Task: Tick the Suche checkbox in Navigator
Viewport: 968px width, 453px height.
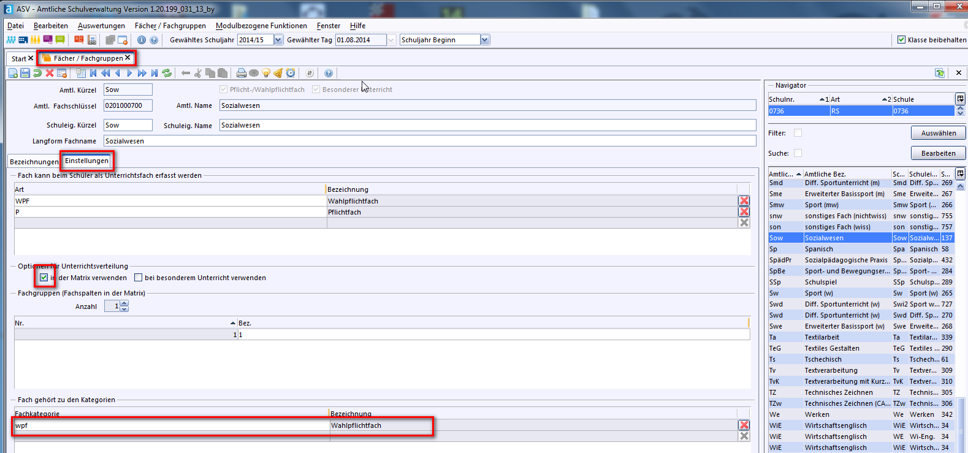Action: click(798, 153)
